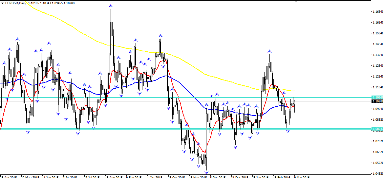Click the 1.13740 price axis label
Viewport: 383px width, 178px height.
[x=378, y=55]
